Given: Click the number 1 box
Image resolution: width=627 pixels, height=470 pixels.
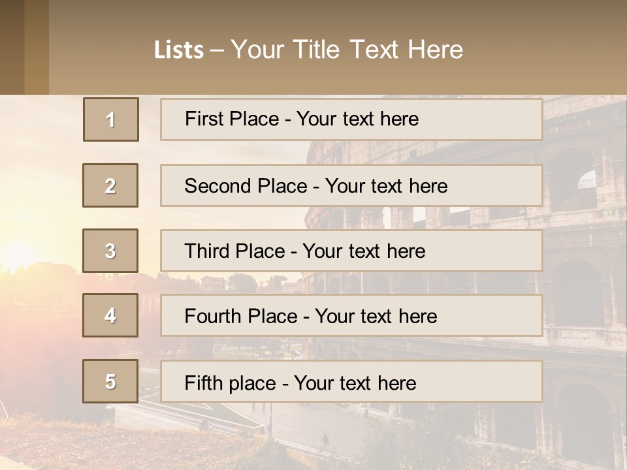Looking at the screenshot, I should [111, 119].
